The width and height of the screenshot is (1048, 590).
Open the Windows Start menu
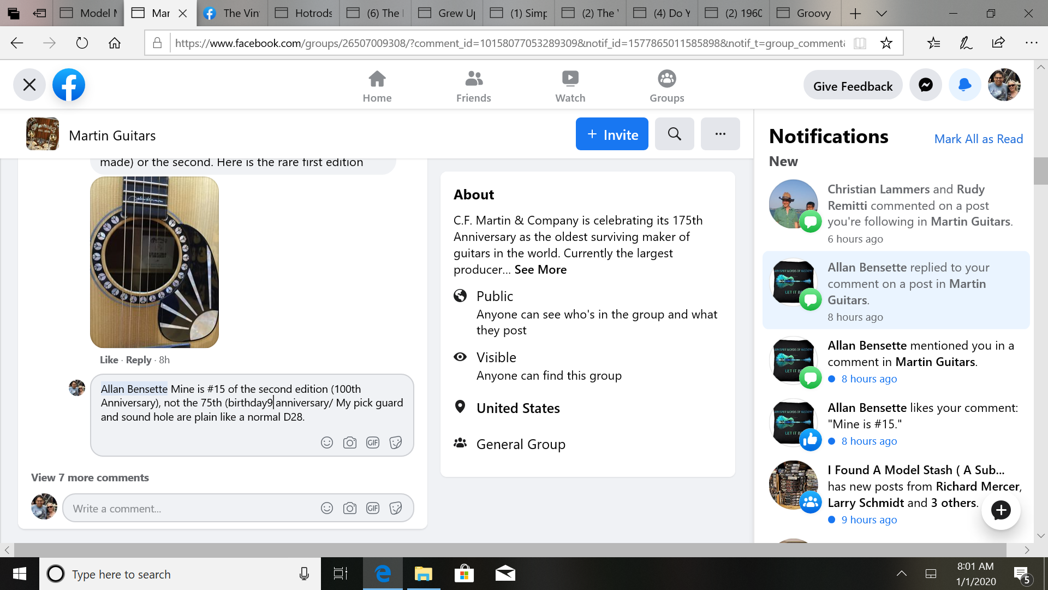click(20, 574)
